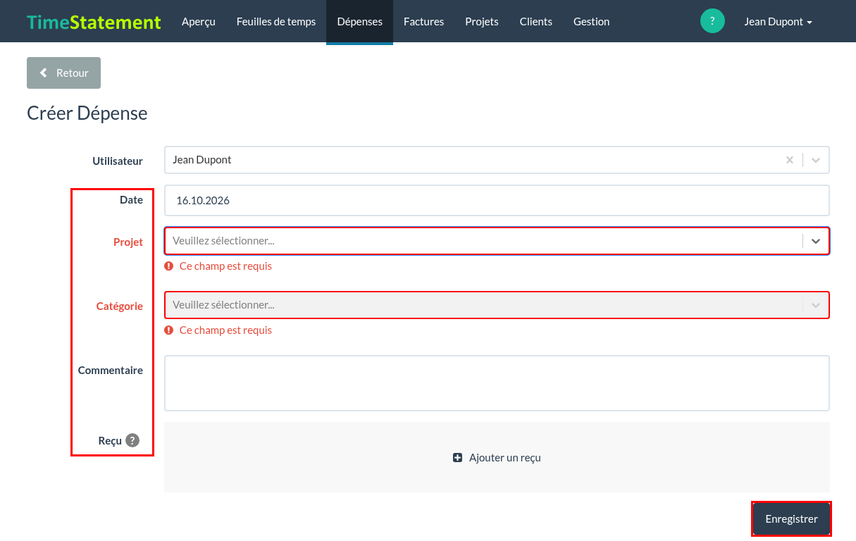The width and height of the screenshot is (856, 541).
Task: Click the TimeStatement logo
Action: [x=94, y=22]
